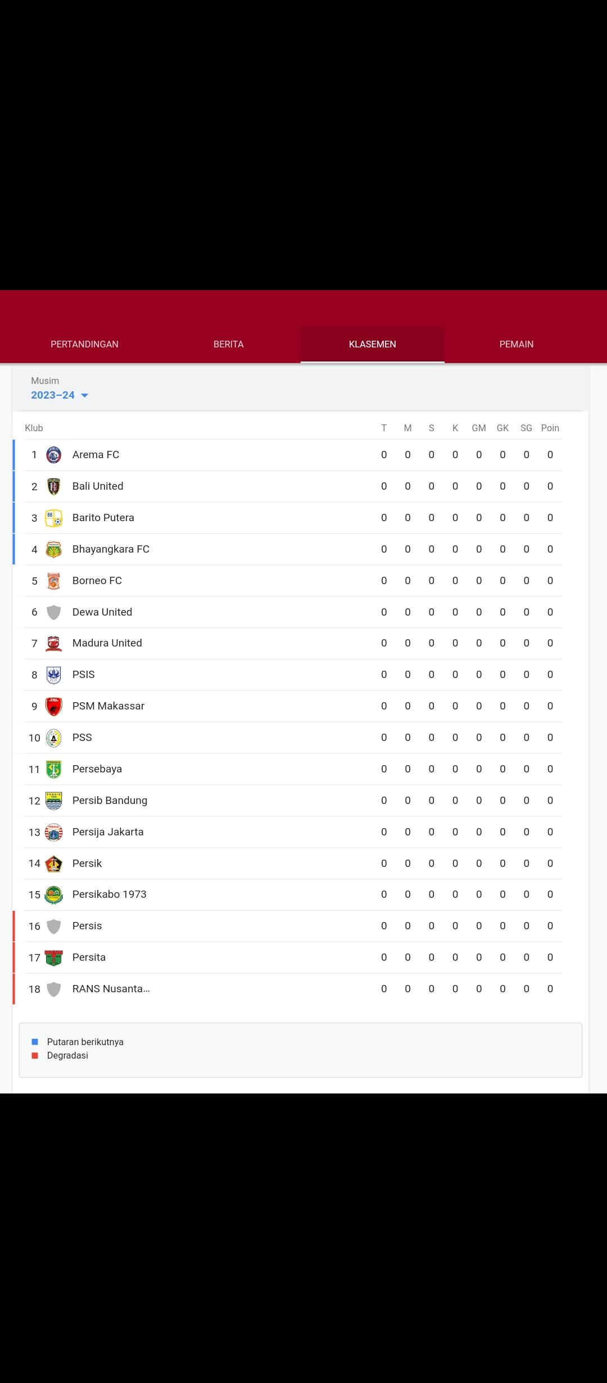607x1383 pixels.
Task: Open the 2023–24 season dropdown
Action: [60, 395]
